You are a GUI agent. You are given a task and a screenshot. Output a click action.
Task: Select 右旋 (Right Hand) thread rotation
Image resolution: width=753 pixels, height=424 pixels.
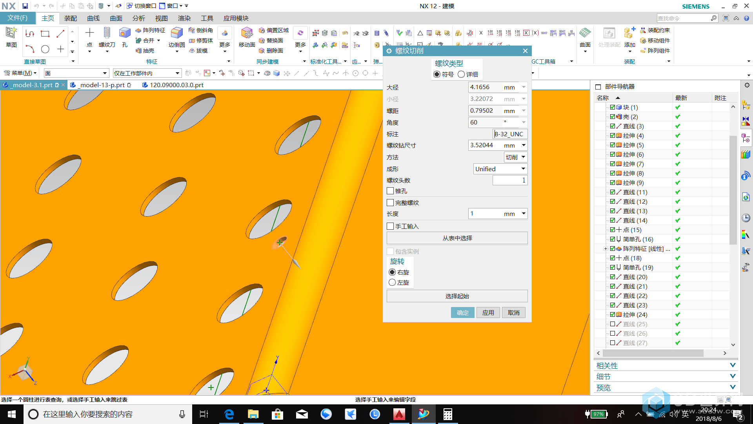(x=392, y=272)
